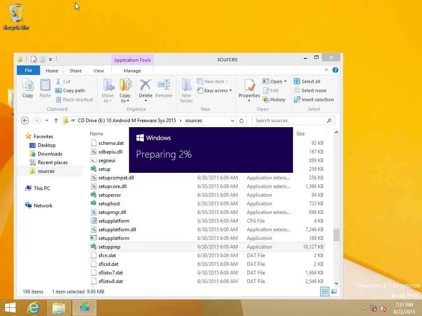
Task: Open the Copy to dropdown
Action: point(125,91)
